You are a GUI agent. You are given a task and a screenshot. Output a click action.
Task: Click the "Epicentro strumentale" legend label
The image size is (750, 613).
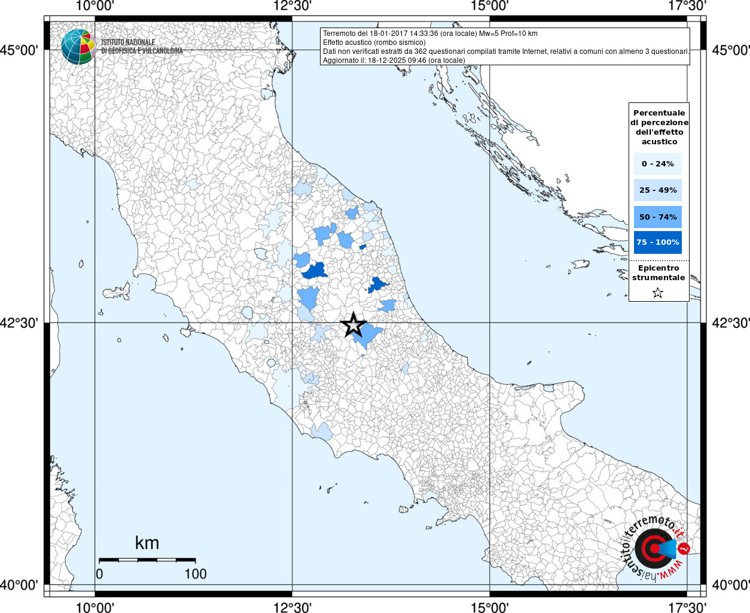coord(658,273)
